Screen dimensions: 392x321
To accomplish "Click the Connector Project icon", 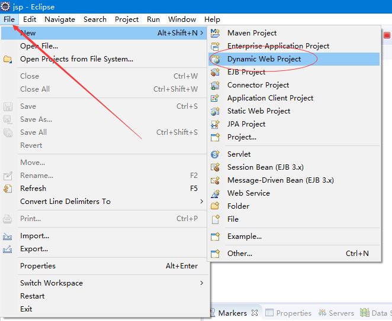I will click(215, 85).
